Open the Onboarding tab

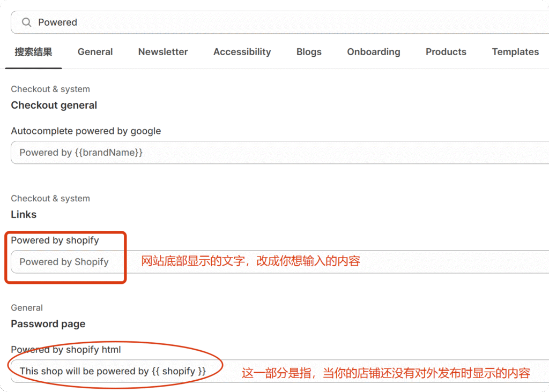point(374,52)
